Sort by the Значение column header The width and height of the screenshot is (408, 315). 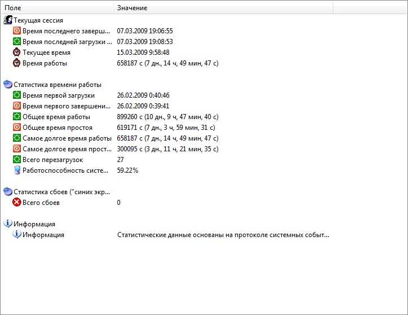(x=223, y=8)
